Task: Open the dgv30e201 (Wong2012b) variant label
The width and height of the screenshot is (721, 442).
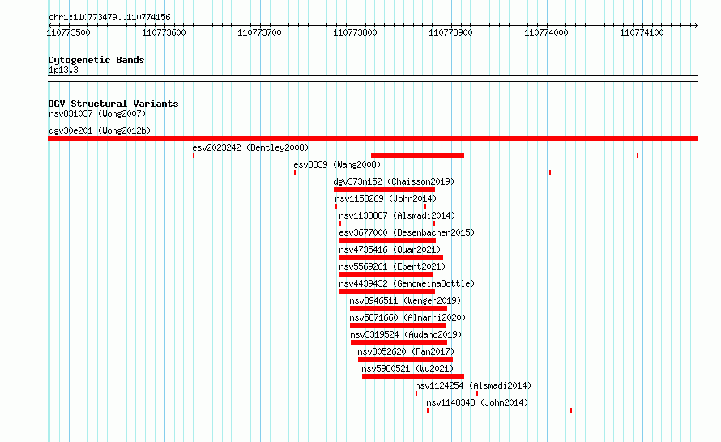Action: coord(100,130)
